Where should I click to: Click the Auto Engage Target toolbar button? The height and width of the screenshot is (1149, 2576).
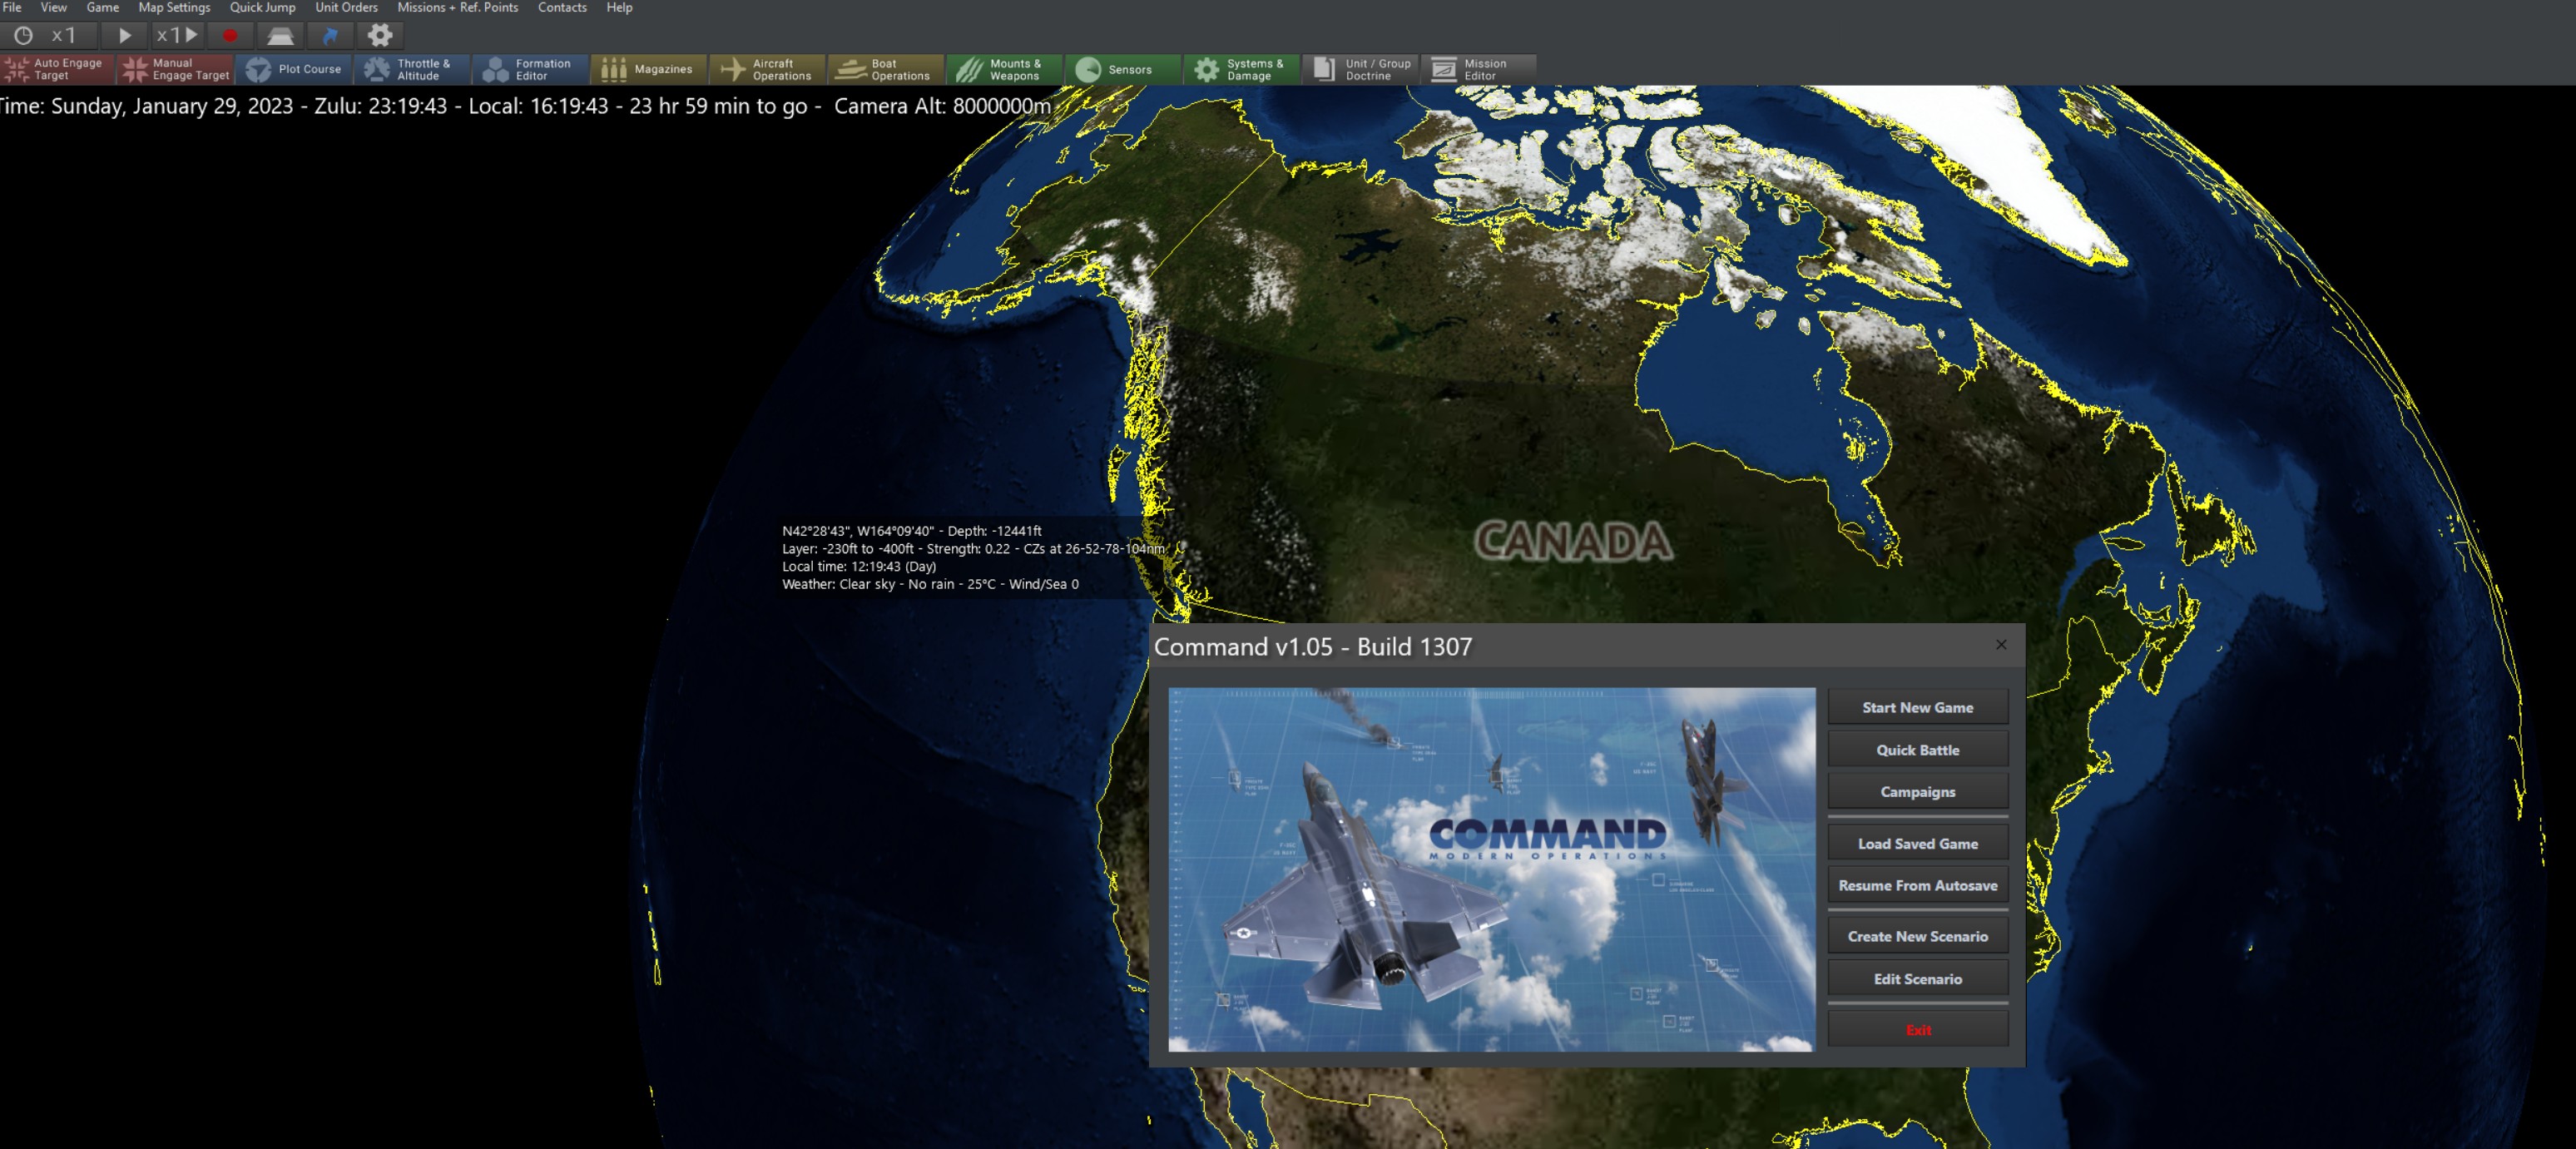pos(58,69)
